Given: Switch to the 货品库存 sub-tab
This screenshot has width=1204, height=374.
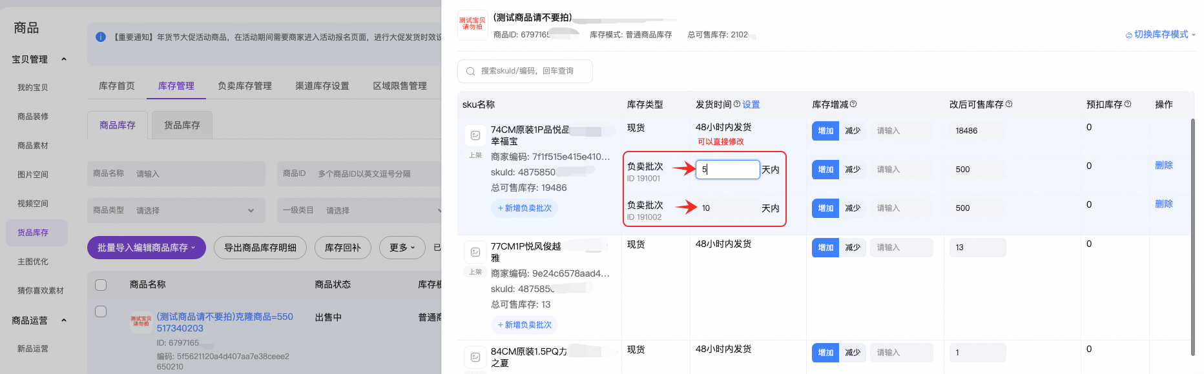Looking at the screenshot, I should (182, 125).
